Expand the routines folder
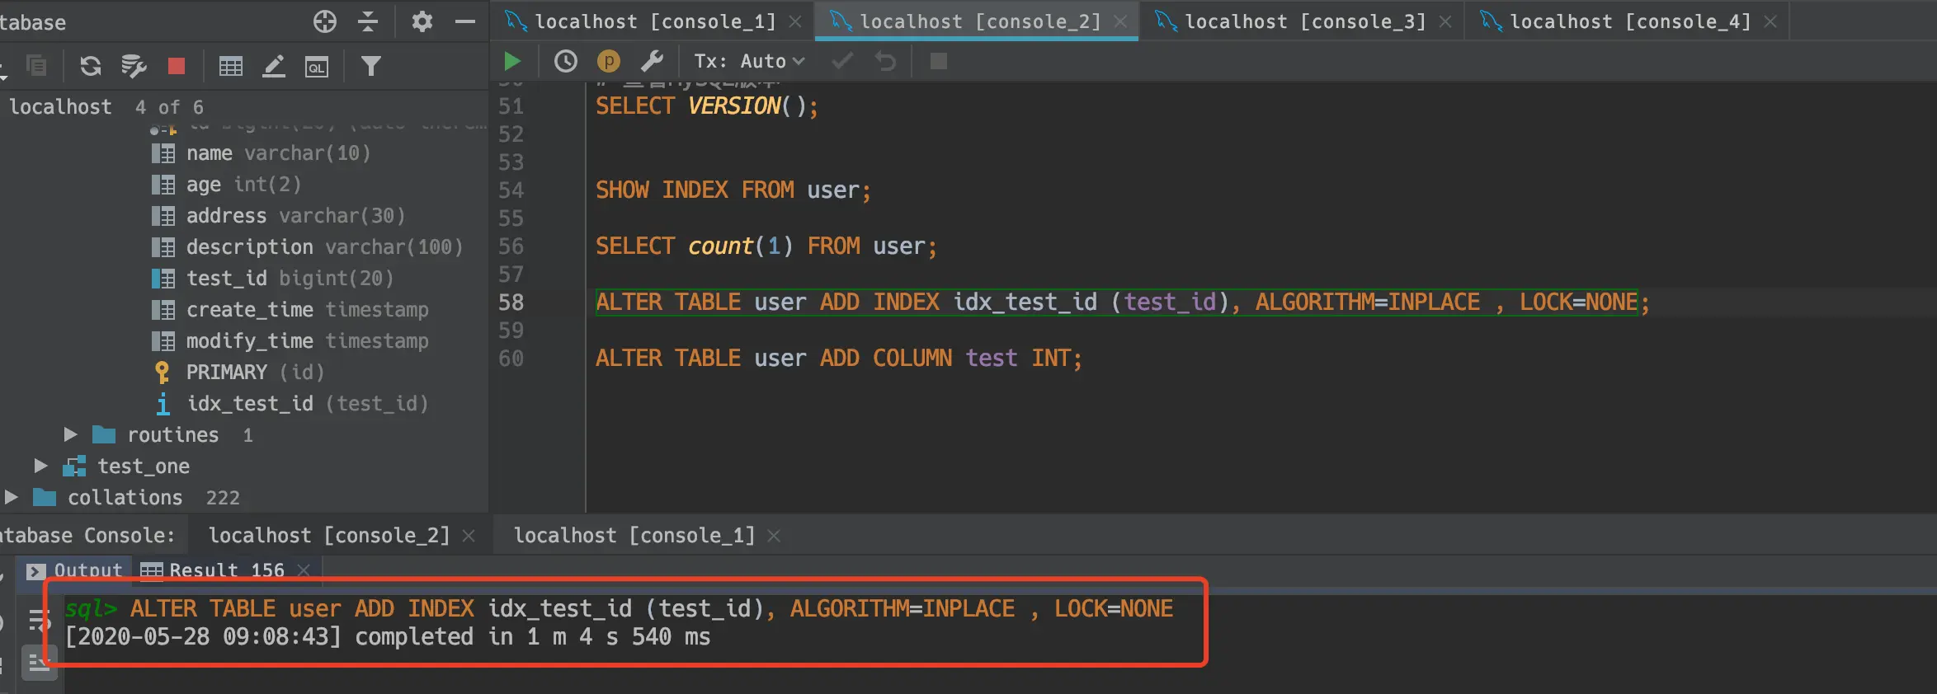1937x694 pixels. point(71,434)
